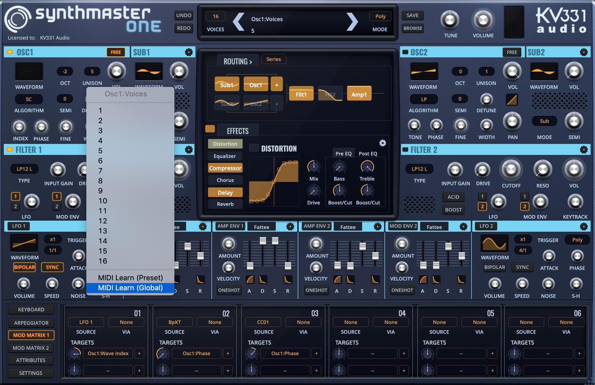The height and width of the screenshot is (385, 595).
Task: Enable ACID mode on Filter 2
Action: point(453,197)
